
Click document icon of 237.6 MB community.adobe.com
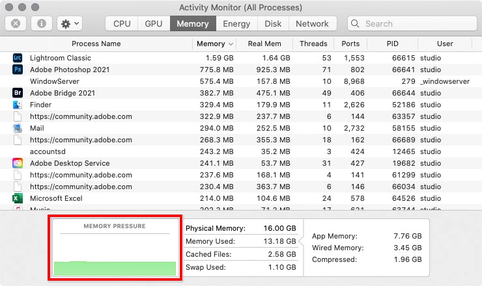click(x=18, y=175)
